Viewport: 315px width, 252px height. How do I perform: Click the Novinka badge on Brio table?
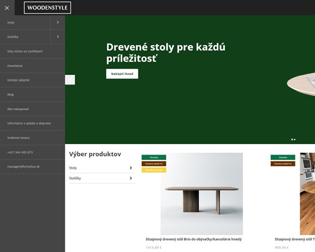154,157
